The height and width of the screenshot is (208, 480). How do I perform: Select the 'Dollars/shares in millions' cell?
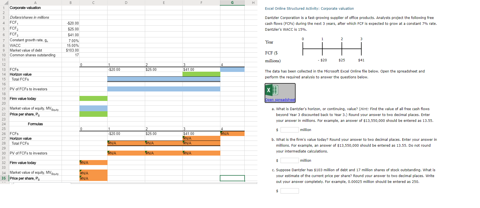35,17
